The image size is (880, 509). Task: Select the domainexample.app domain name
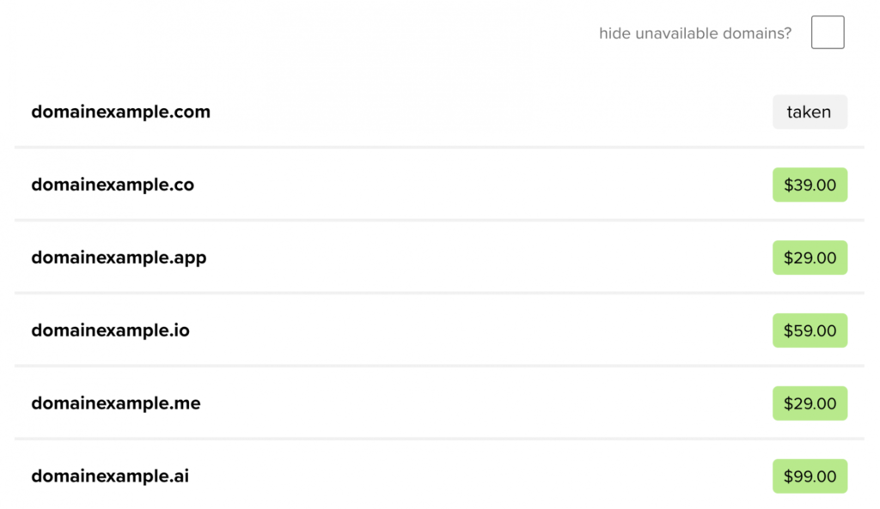[x=119, y=258]
